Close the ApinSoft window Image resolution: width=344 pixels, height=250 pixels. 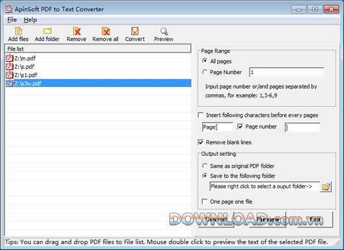click(x=331, y=9)
